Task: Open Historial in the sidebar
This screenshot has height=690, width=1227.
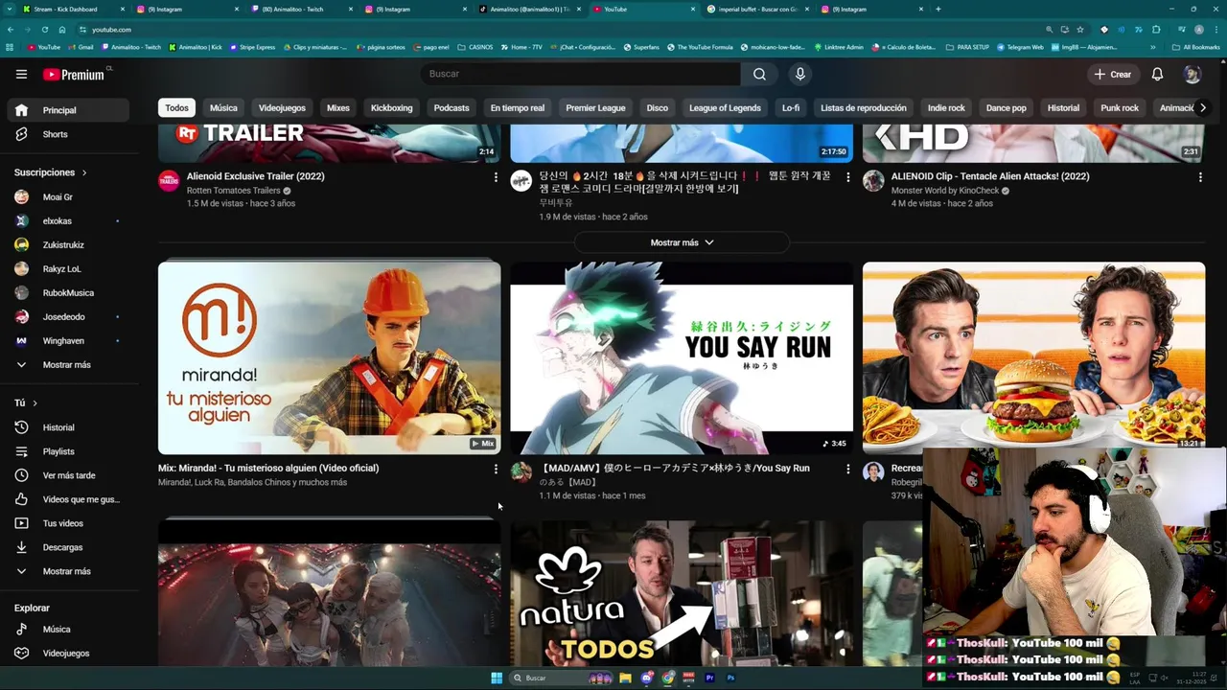Action: [x=67, y=427]
